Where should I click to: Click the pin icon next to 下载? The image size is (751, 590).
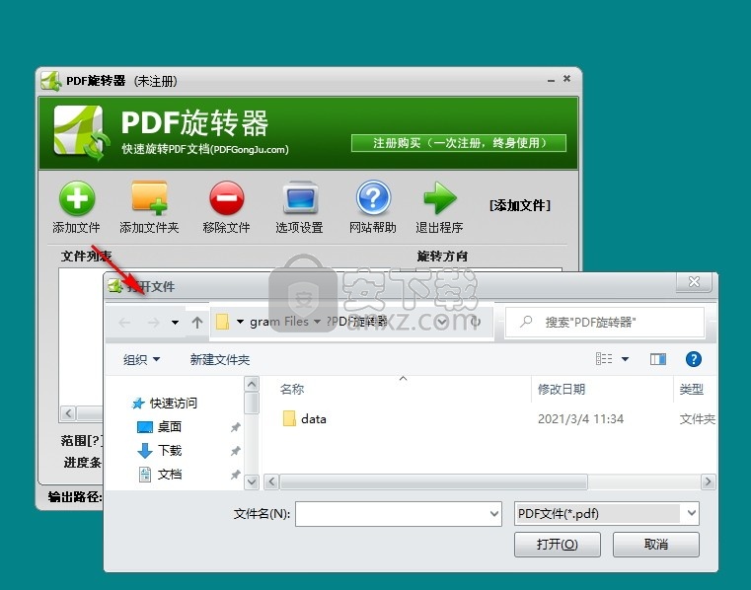click(x=235, y=451)
